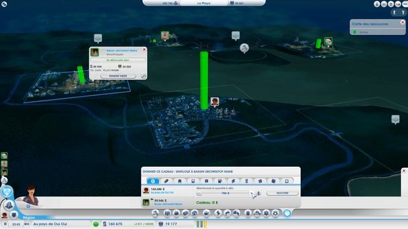This screenshot has height=229, width=408.
Task: Open the population panel showing 19 177
Action: (x=168, y=224)
